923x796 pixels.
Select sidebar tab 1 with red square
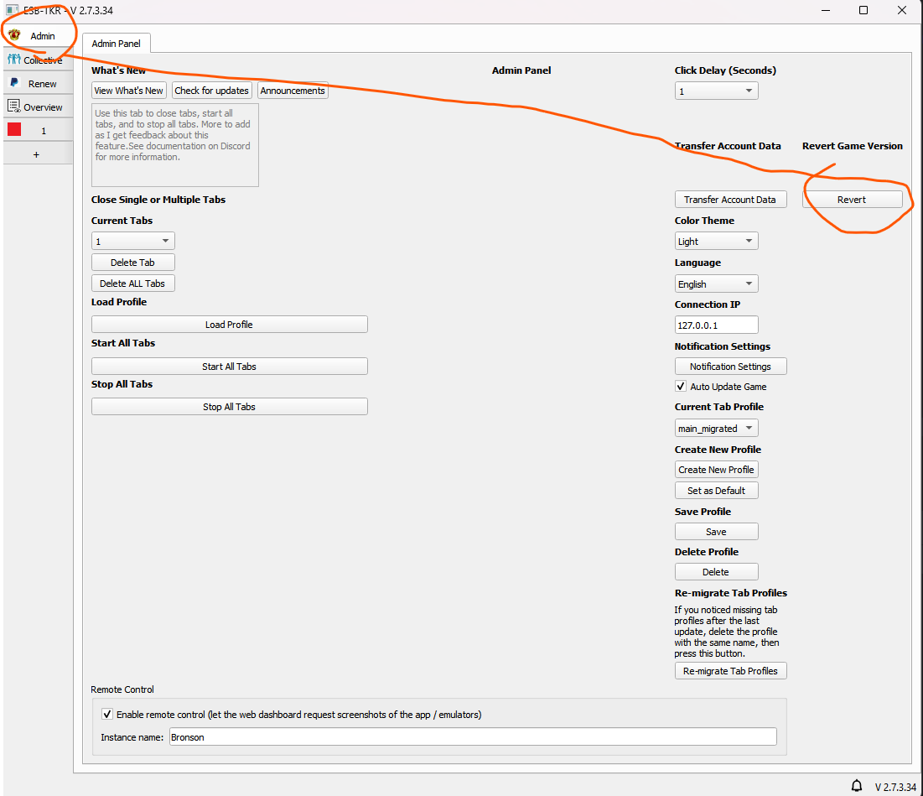pos(38,131)
